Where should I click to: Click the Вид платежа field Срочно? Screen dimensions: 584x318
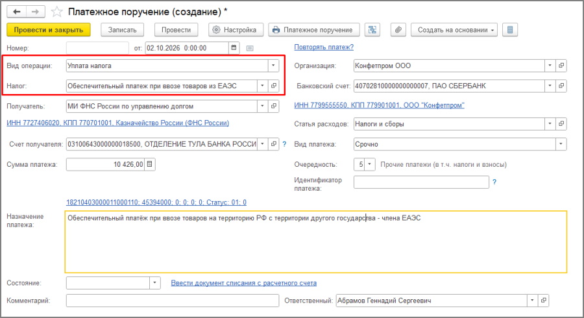coord(455,144)
